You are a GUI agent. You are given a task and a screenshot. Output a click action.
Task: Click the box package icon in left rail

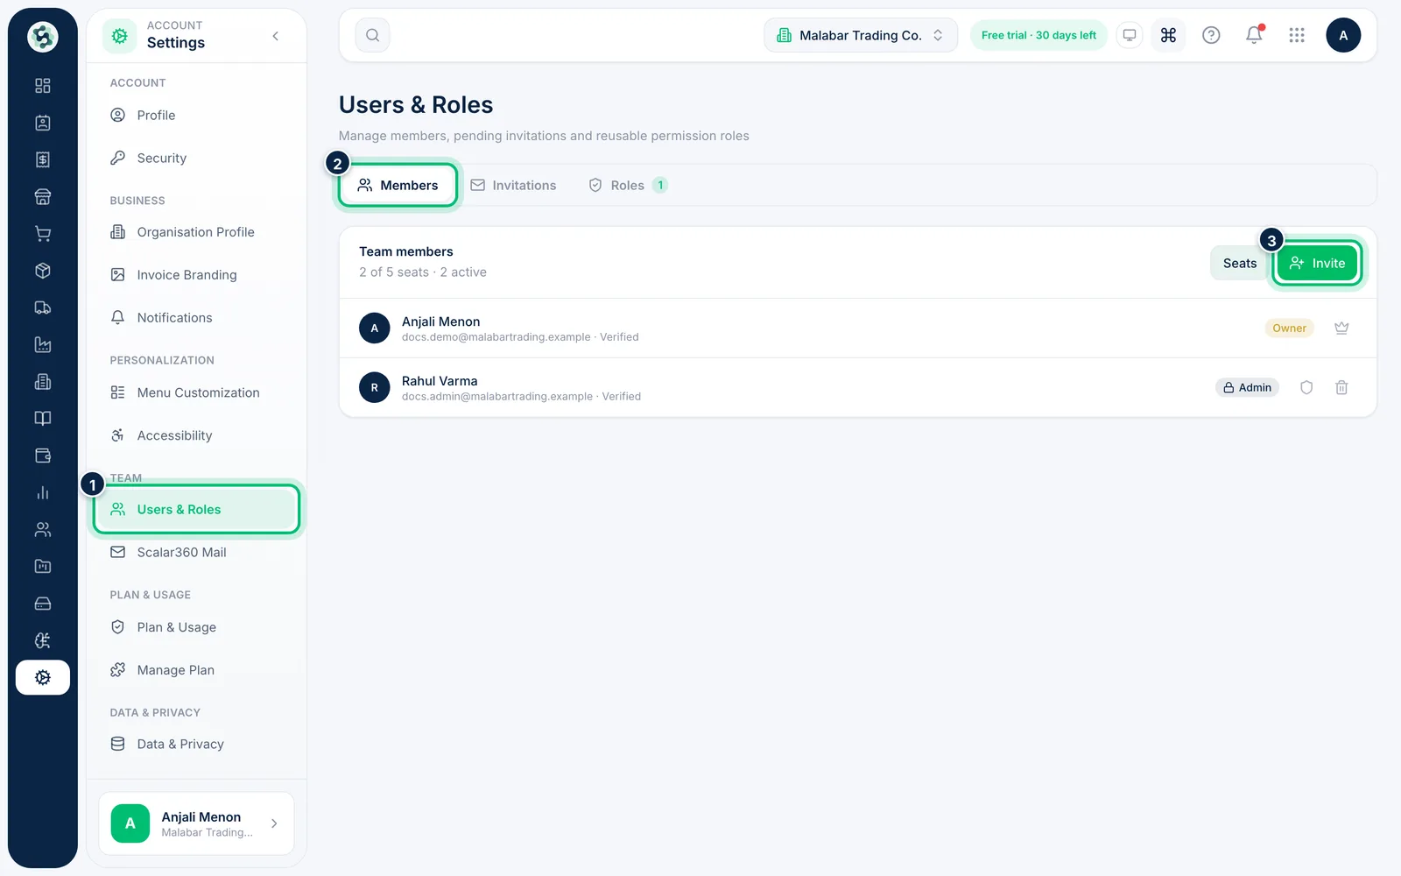(42, 271)
